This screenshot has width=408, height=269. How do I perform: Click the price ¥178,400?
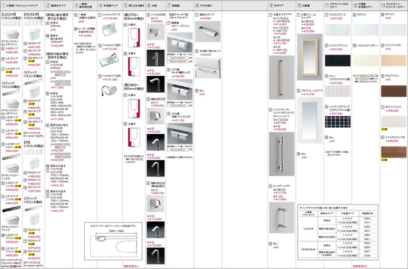pos(110,19)
